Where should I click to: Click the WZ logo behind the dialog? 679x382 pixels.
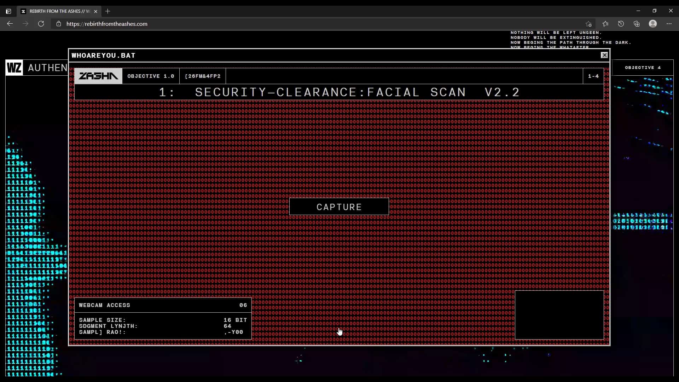point(14,68)
